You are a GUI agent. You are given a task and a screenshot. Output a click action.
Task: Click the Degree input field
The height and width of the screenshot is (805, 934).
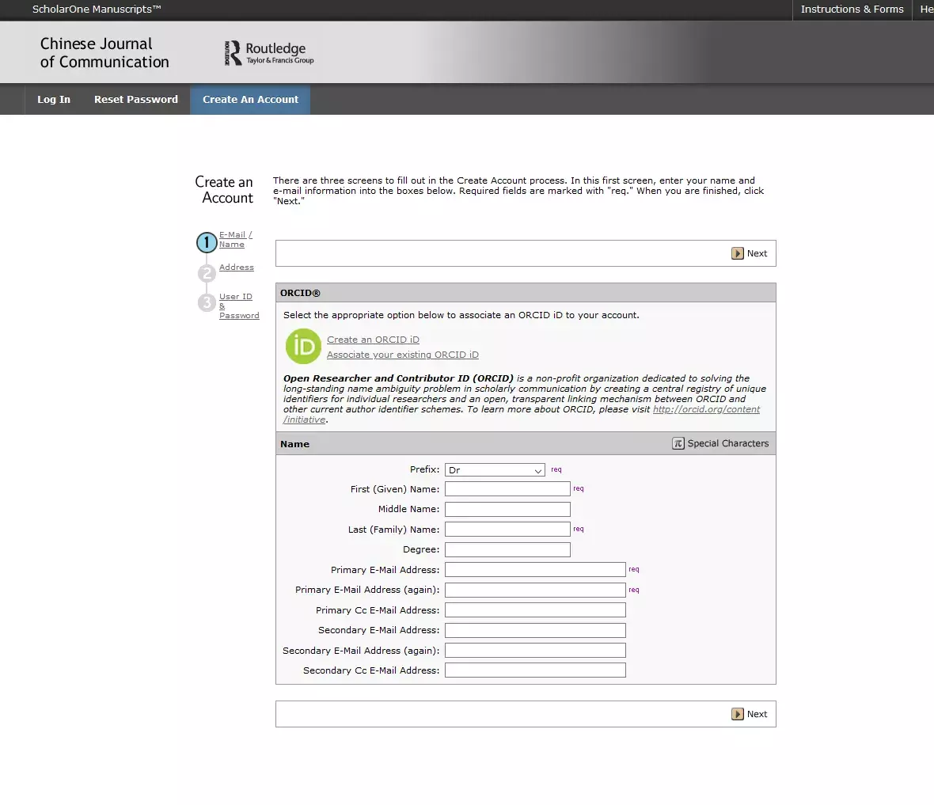pos(507,549)
